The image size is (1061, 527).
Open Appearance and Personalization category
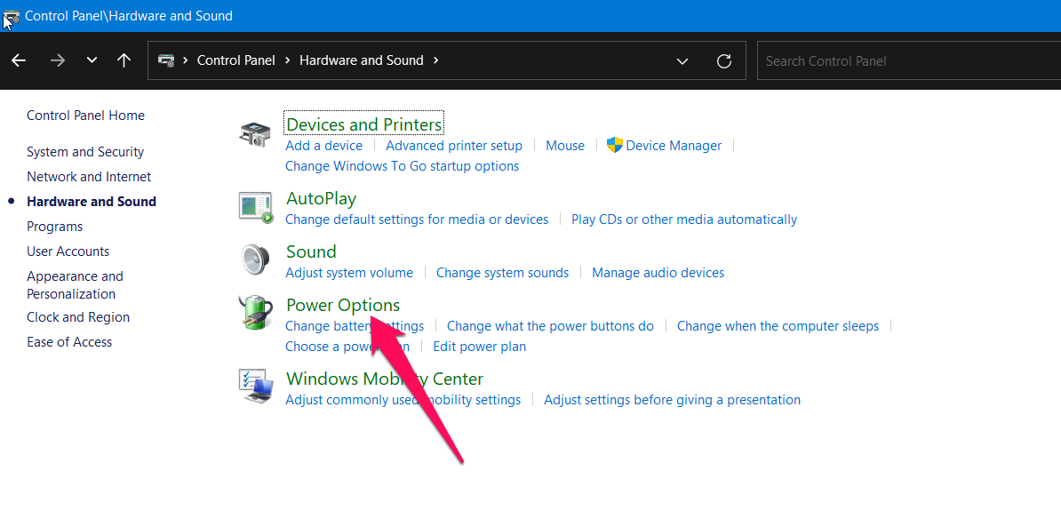(75, 284)
